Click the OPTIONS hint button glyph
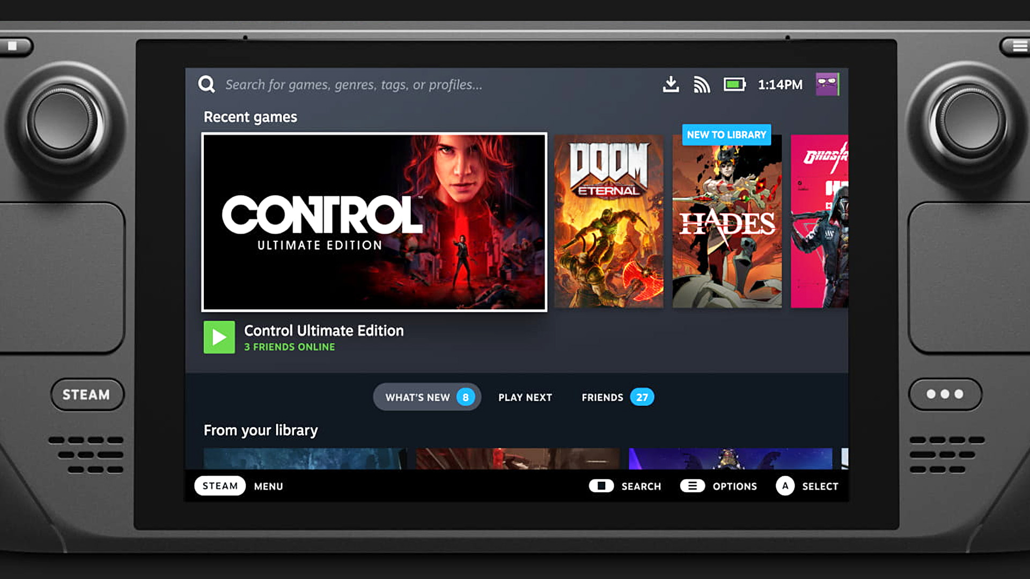This screenshot has height=579, width=1030. click(693, 486)
